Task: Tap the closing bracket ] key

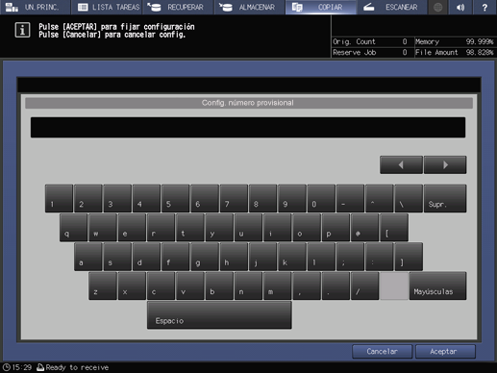Action: (x=409, y=257)
